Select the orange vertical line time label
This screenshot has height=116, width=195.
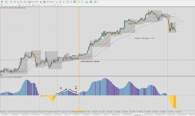79,112
